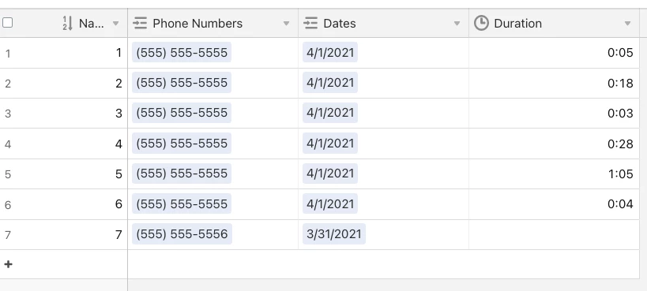The image size is (647, 291).
Task: Select the 1:05 duration cell
Action: [554, 174]
